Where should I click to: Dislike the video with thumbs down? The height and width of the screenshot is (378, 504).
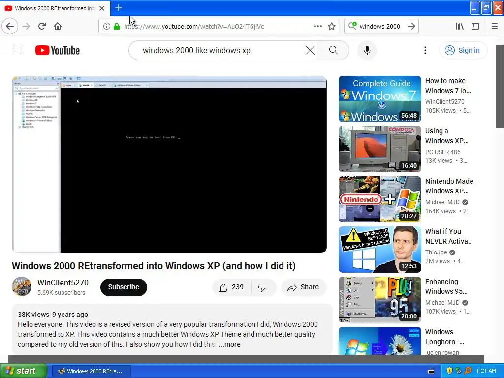[x=263, y=287]
